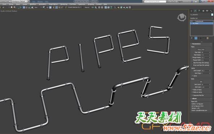Click the Align tool icon
The width and height of the screenshot is (214, 134).
point(96,7)
